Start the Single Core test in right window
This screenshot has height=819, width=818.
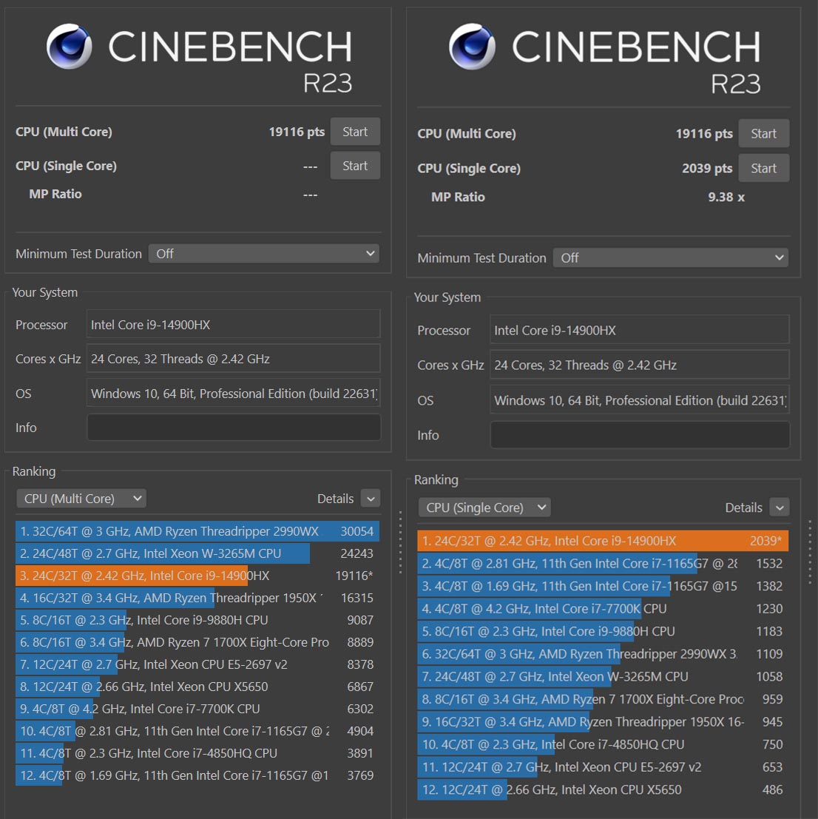tap(763, 168)
